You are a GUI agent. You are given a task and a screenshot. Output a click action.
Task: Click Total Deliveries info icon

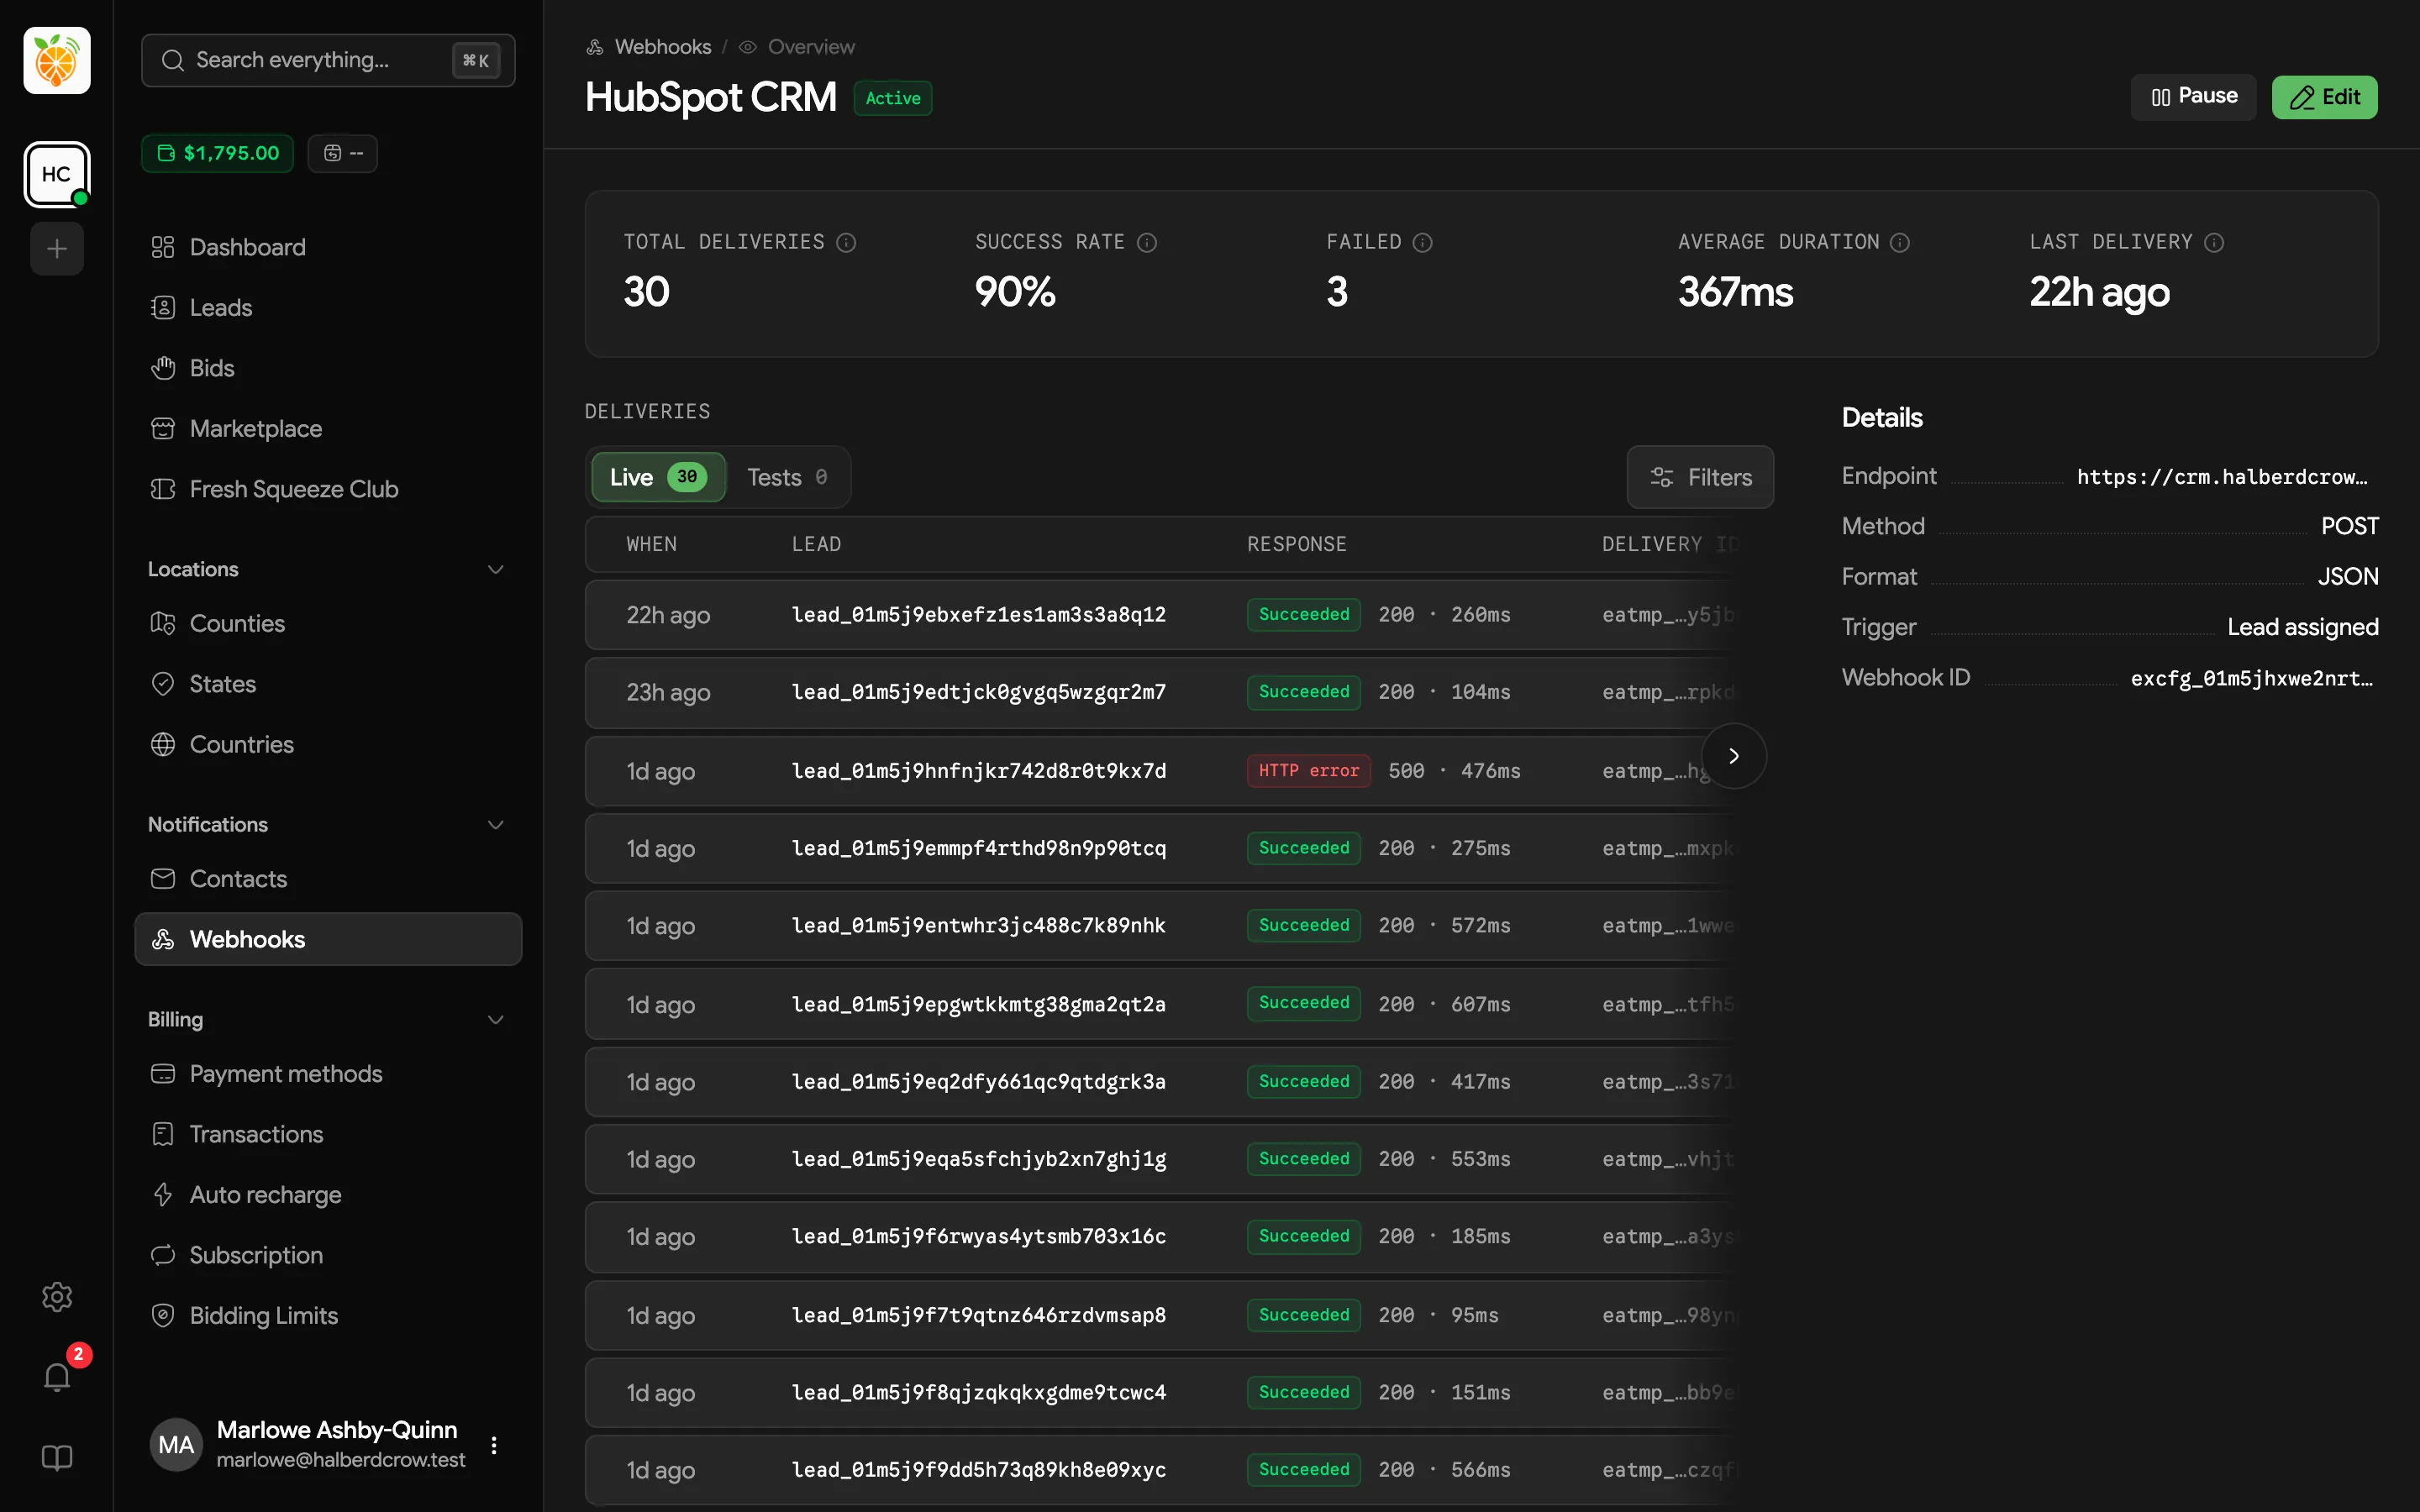[x=846, y=242]
